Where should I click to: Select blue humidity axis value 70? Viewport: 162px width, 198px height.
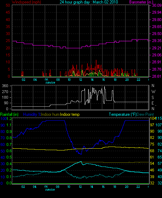3,138
